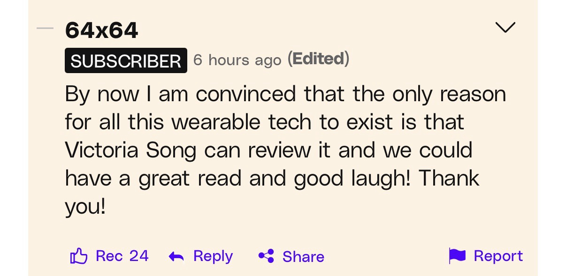The width and height of the screenshot is (566, 276).
Task: Click the thumbs-up recommend icon
Action: coord(78,256)
